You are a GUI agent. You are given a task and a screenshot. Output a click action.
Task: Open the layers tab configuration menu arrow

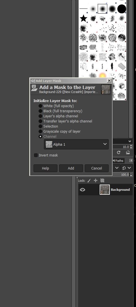tap(131, 160)
